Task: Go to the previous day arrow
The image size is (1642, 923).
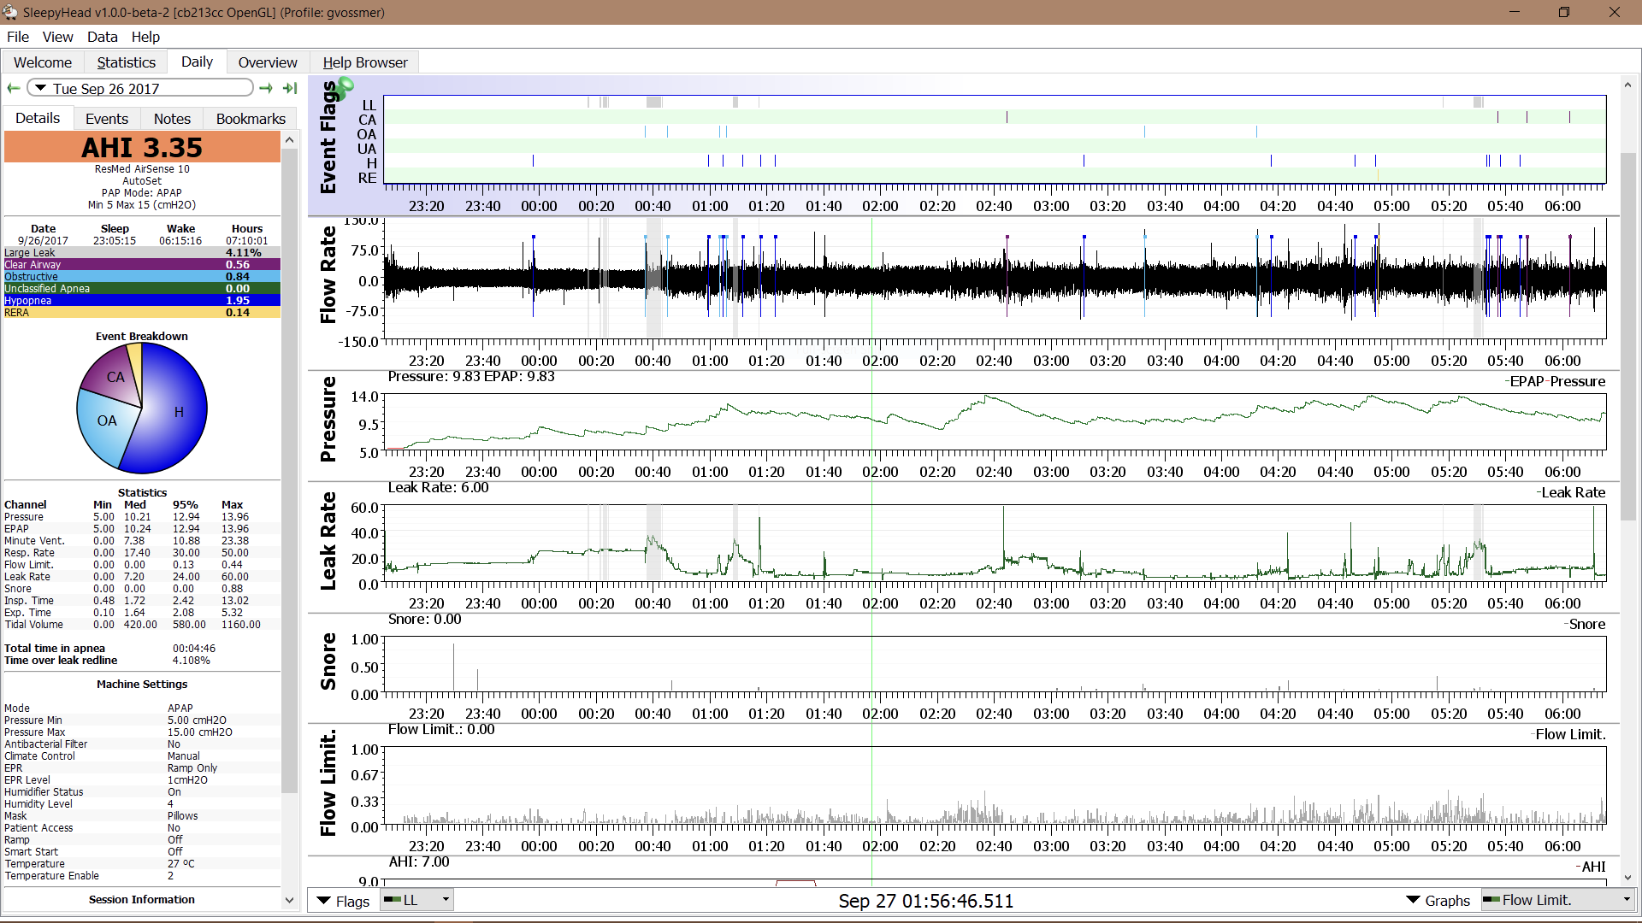Action: [14, 88]
